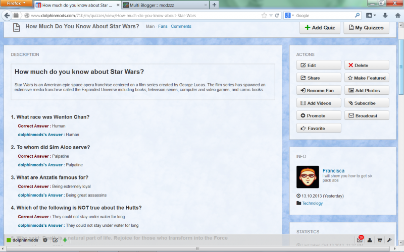Click the green plus icon in bottom bar
The image size is (404, 252).
pos(65,240)
